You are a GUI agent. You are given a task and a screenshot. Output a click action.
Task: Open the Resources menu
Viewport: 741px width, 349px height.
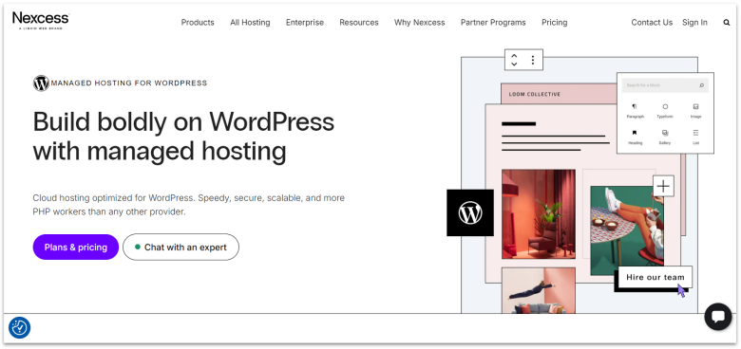[x=359, y=22]
